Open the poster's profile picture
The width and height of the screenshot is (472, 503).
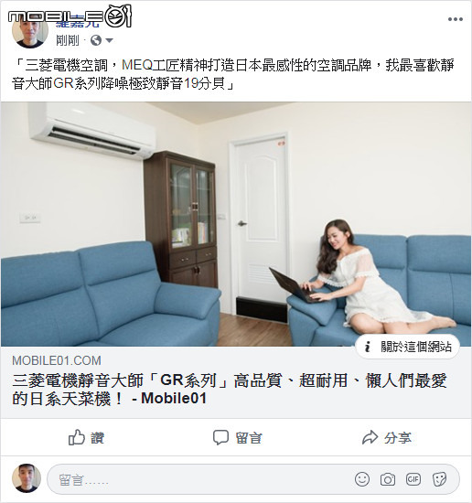(x=30, y=31)
